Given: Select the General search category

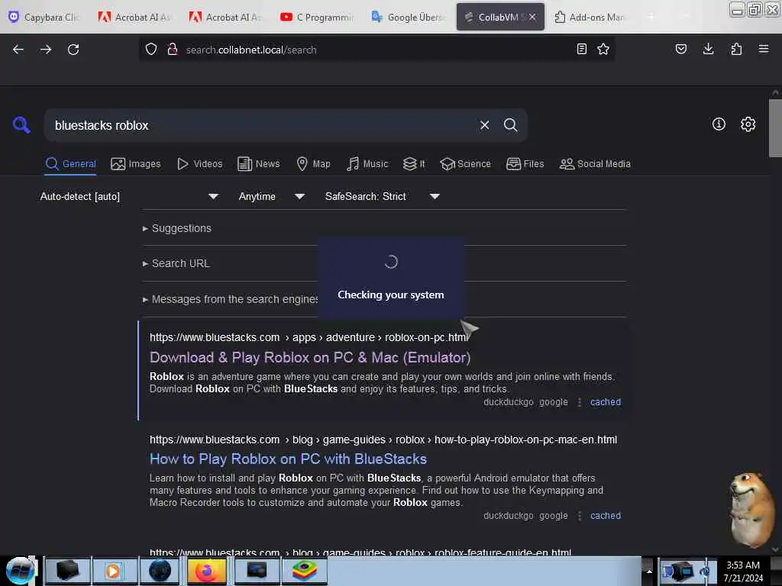Looking at the screenshot, I should coord(71,164).
